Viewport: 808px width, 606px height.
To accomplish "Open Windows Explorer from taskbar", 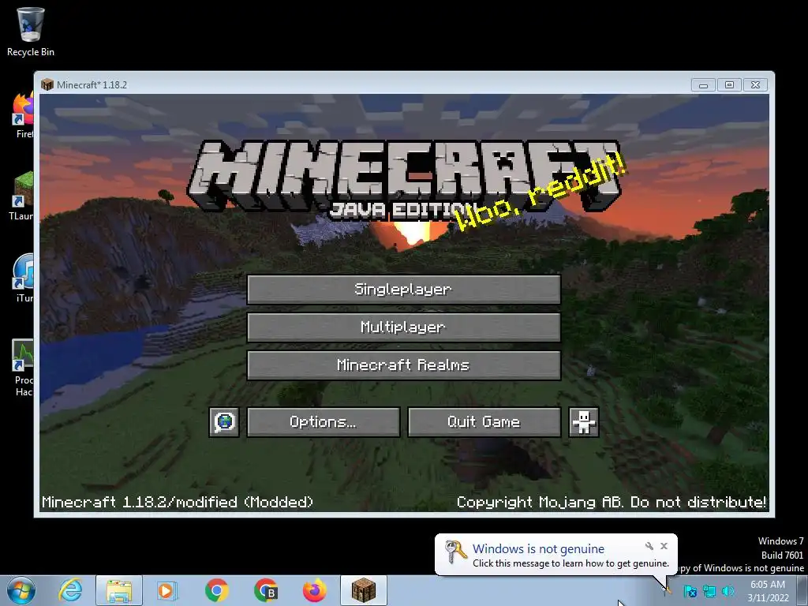I will (x=119, y=590).
